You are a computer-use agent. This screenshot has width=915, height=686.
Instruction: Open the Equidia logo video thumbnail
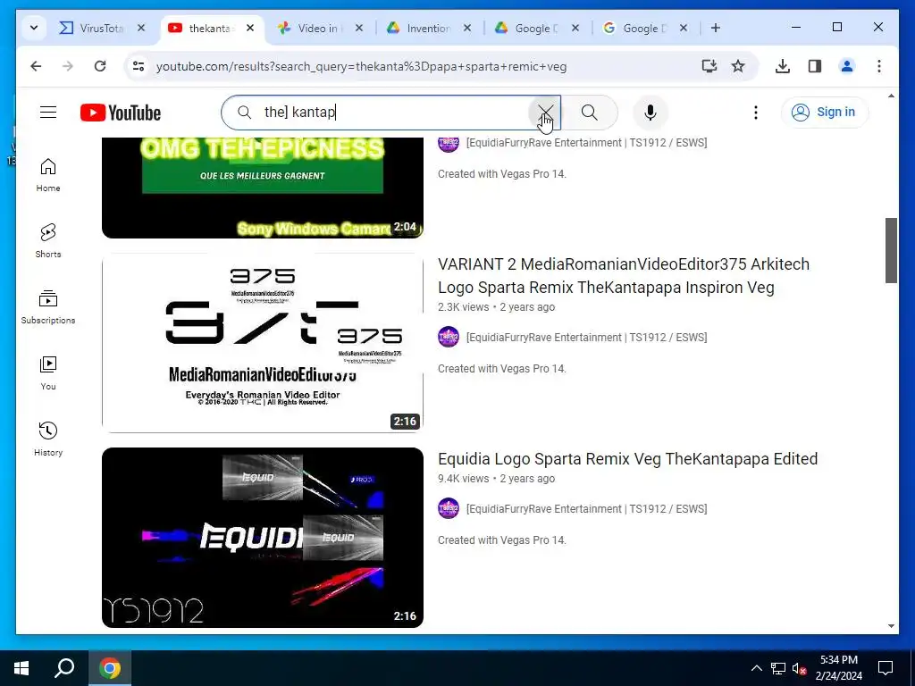tap(263, 538)
